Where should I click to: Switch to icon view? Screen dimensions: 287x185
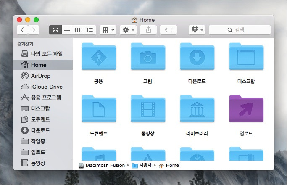point(55,30)
